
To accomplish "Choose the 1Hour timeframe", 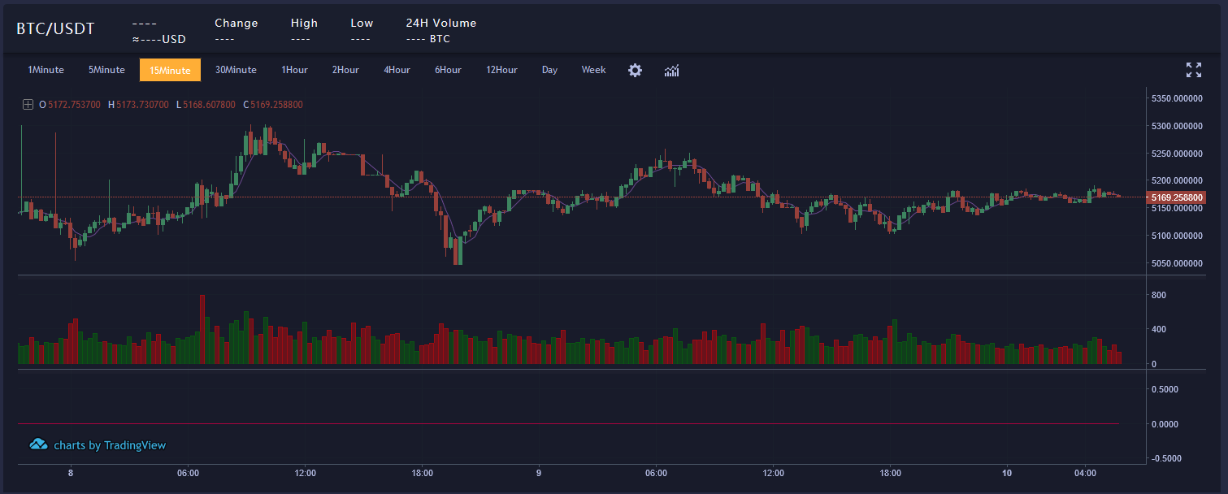I will pos(294,70).
